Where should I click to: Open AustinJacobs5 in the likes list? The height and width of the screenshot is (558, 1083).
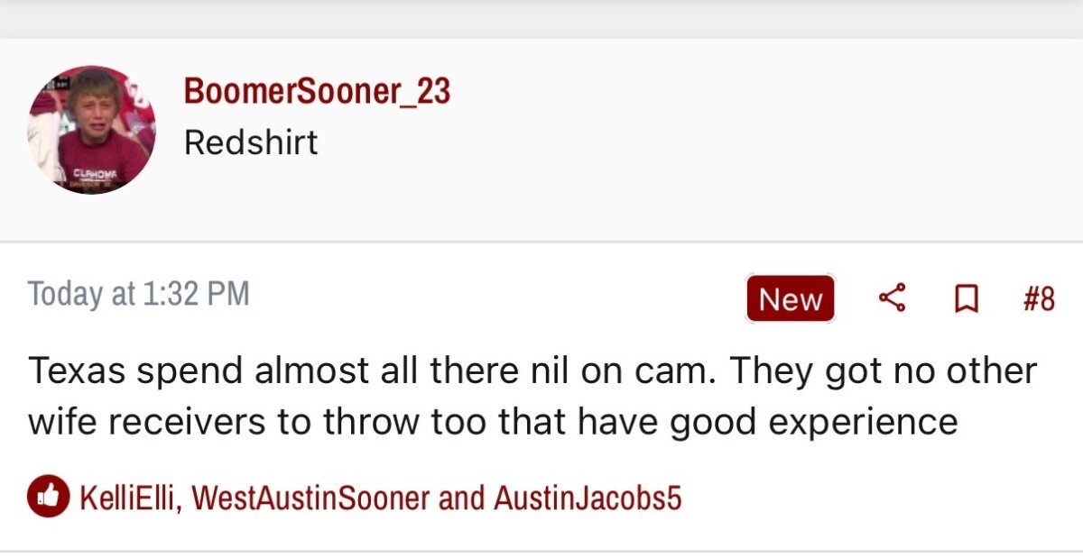pos(587,497)
